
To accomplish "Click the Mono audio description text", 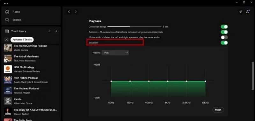I will click(124, 37).
